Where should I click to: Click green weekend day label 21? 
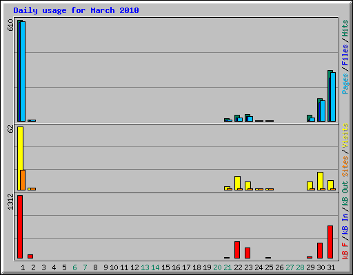pos(228,267)
